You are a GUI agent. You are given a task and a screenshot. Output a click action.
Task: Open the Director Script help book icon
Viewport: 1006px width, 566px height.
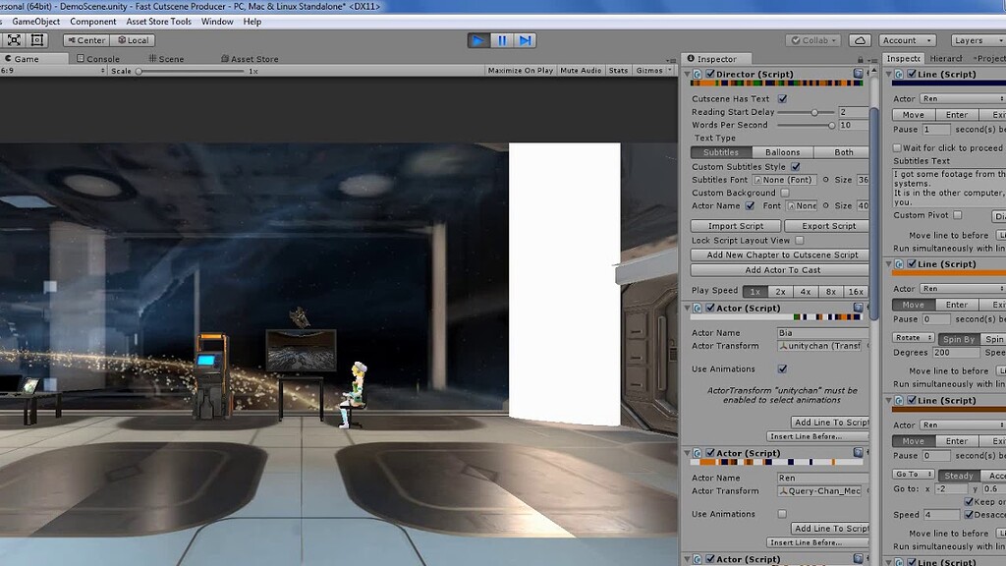point(858,74)
